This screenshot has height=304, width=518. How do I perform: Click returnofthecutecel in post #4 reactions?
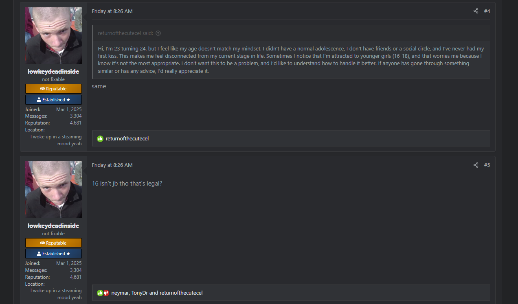(127, 139)
